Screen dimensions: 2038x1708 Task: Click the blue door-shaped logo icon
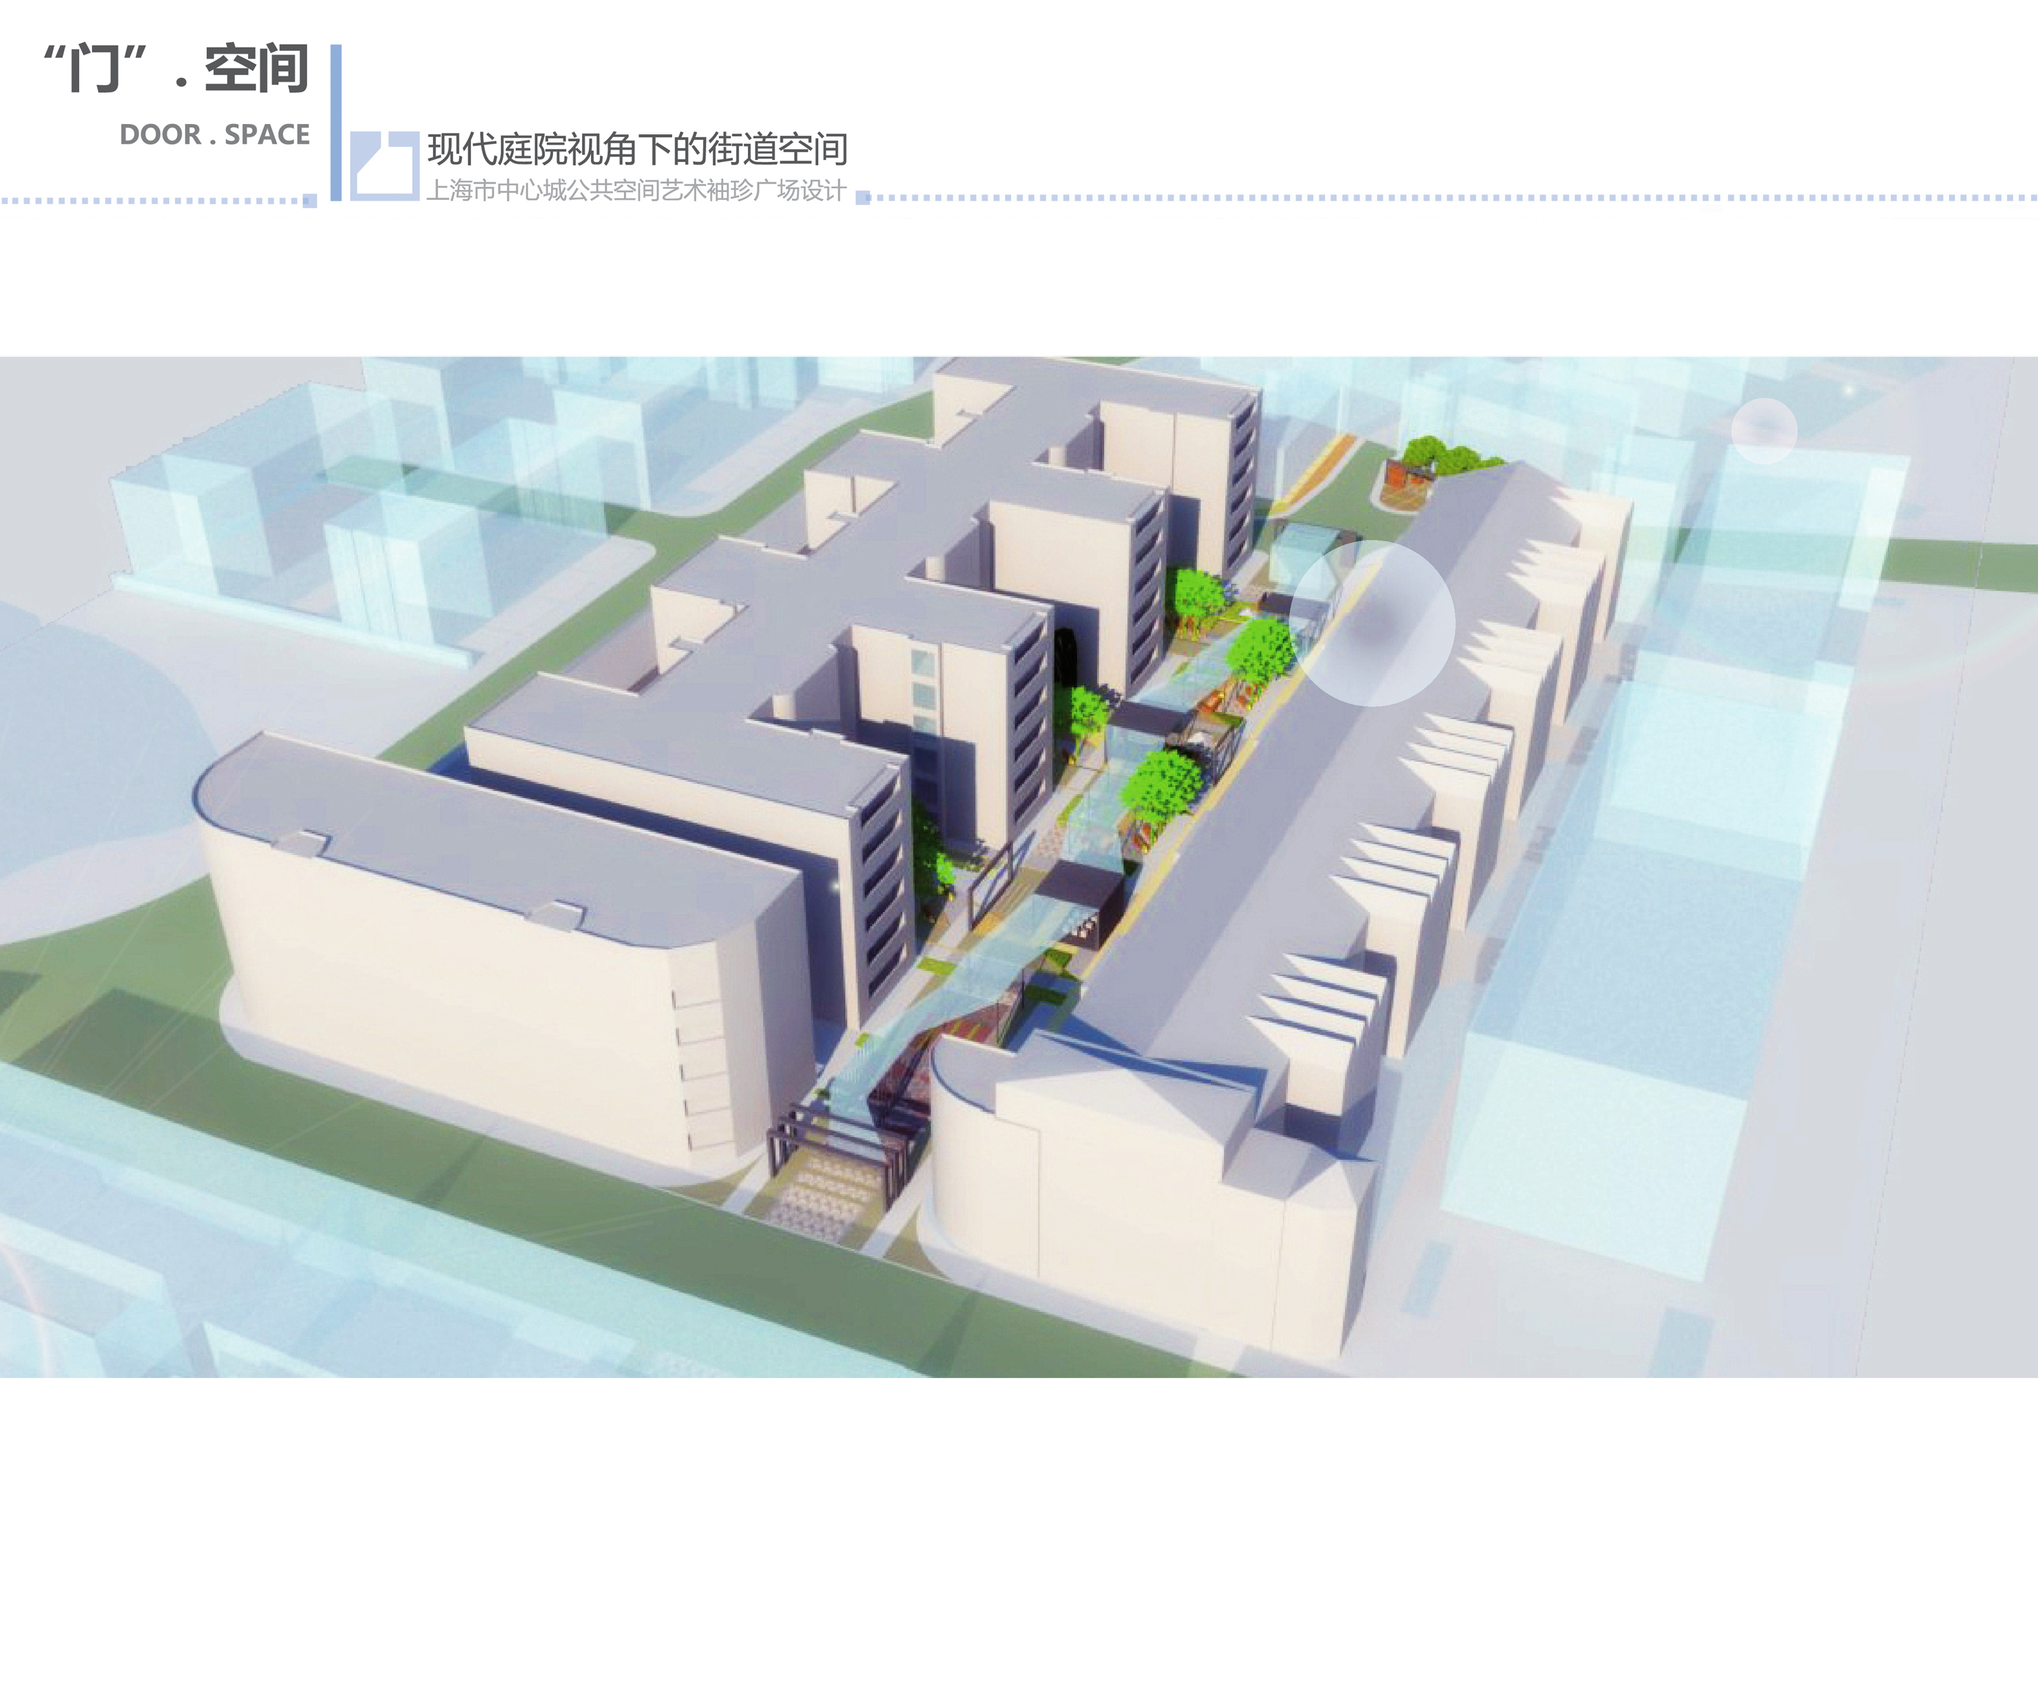[x=384, y=167]
